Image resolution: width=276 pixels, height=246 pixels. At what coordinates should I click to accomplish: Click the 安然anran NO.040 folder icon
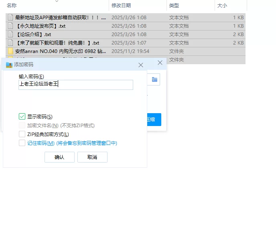click(10, 51)
